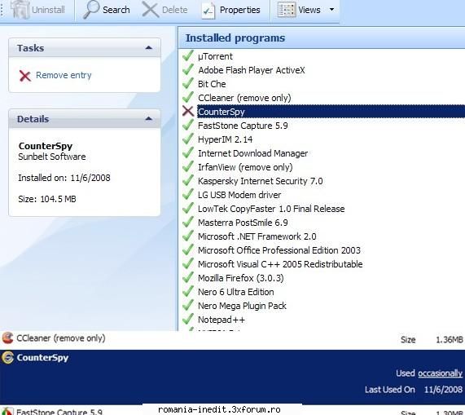Click the check icon beside Microsoft .NET Framework 2.0
The image size is (465, 415).
[x=188, y=236]
